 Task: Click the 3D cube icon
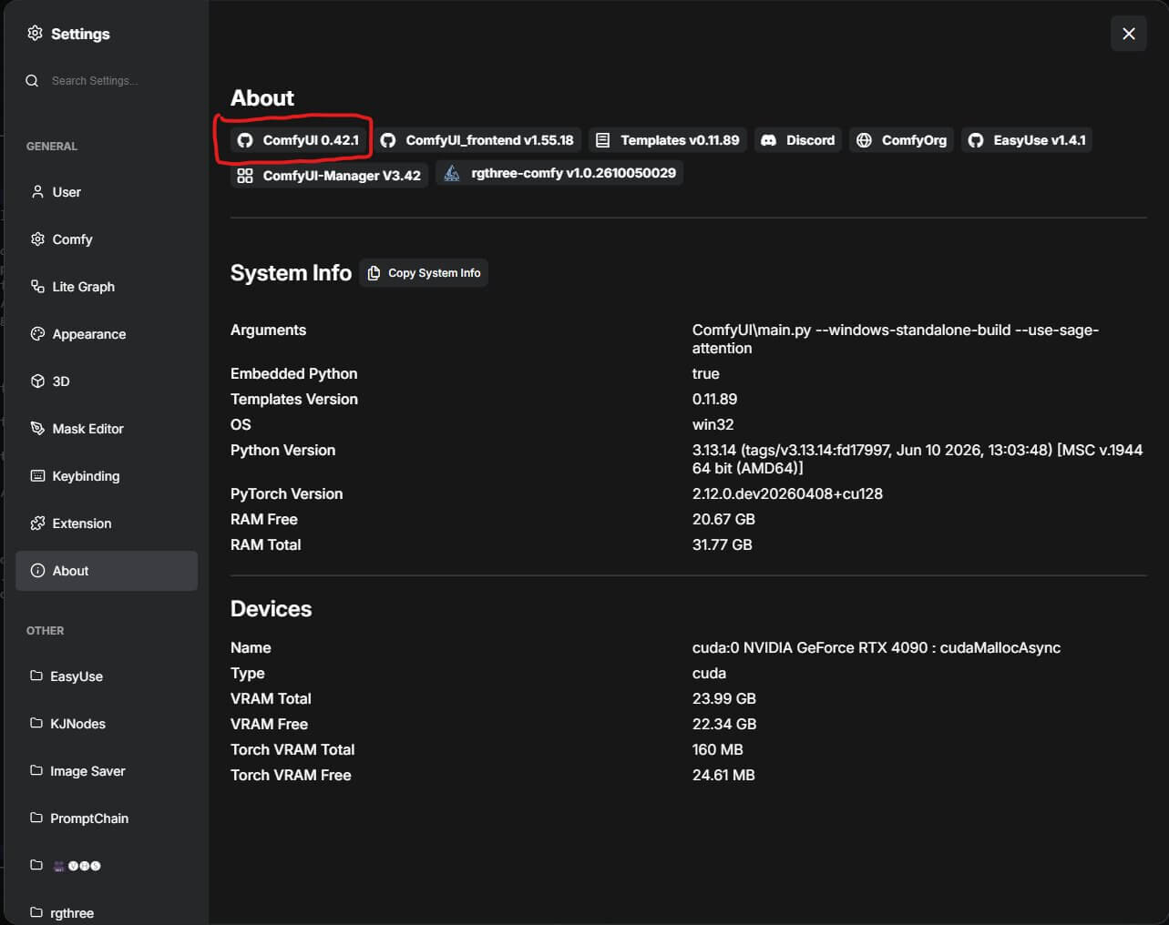pyautogui.click(x=37, y=381)
